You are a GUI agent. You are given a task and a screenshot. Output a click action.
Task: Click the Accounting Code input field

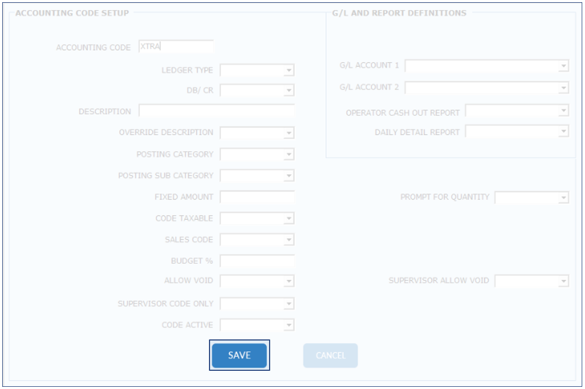176,47
